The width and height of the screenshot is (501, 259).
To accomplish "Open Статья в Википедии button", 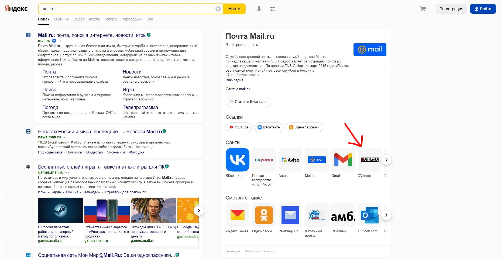I will pos(248,102).
